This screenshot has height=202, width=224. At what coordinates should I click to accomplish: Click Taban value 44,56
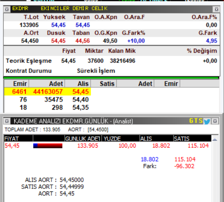click(x=82, y=41)
